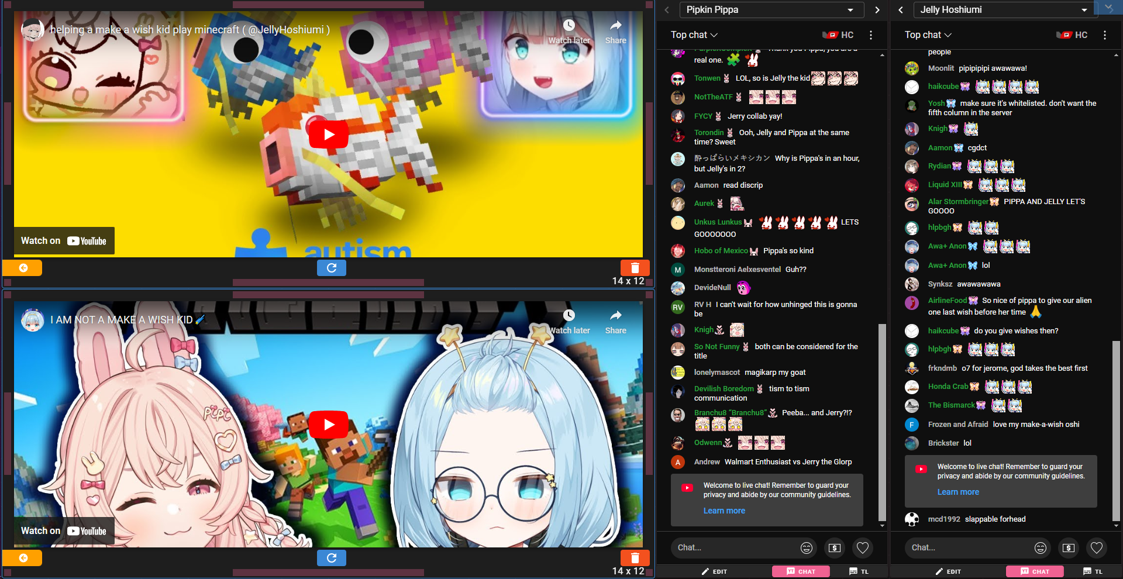Open the emoji picker in the Pippa chat
The width and height of the screenshot is (1123, 579).
point(807,548)
